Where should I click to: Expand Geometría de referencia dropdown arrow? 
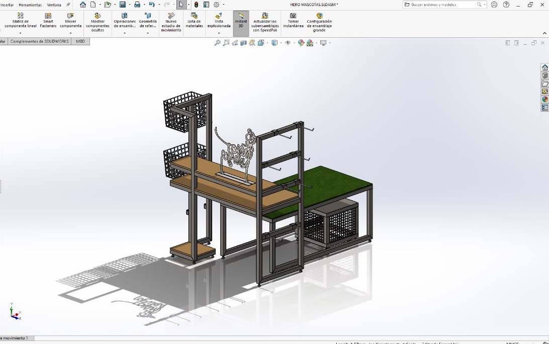148,33
